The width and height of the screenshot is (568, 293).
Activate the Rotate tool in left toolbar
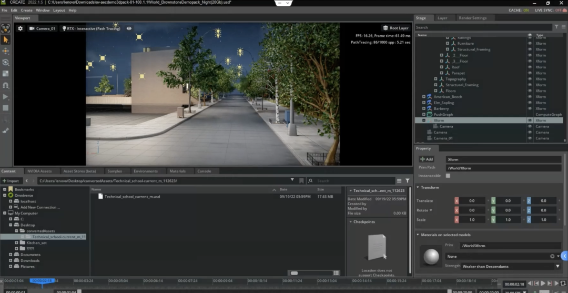coord(6,62)
